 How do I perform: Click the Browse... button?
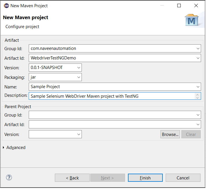tap(170, 134)
